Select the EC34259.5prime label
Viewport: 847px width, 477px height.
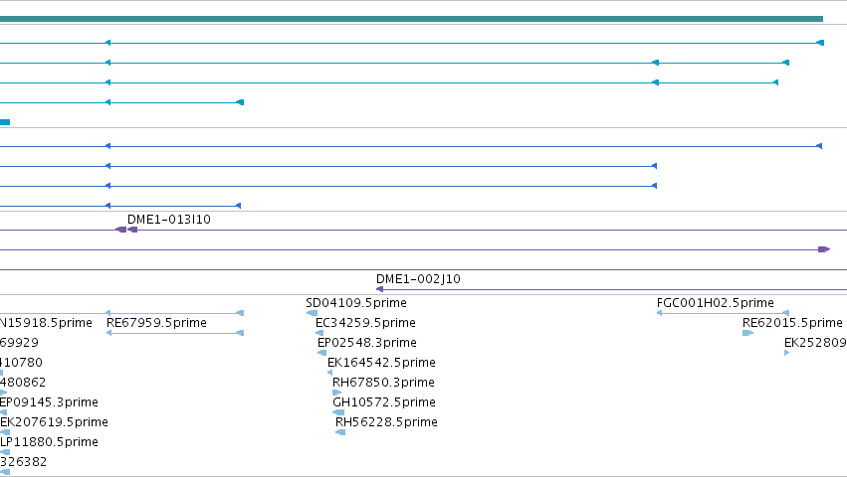[365, 323]
